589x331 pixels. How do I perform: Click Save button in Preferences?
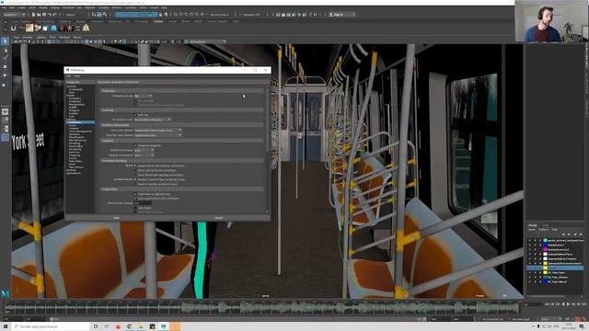click(x=117, y=218)
